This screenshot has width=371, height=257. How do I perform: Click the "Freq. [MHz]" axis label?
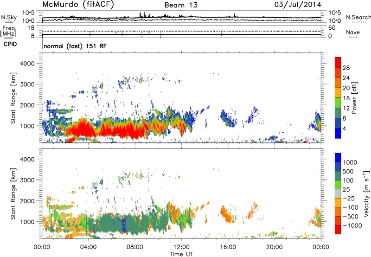[8, 32]
